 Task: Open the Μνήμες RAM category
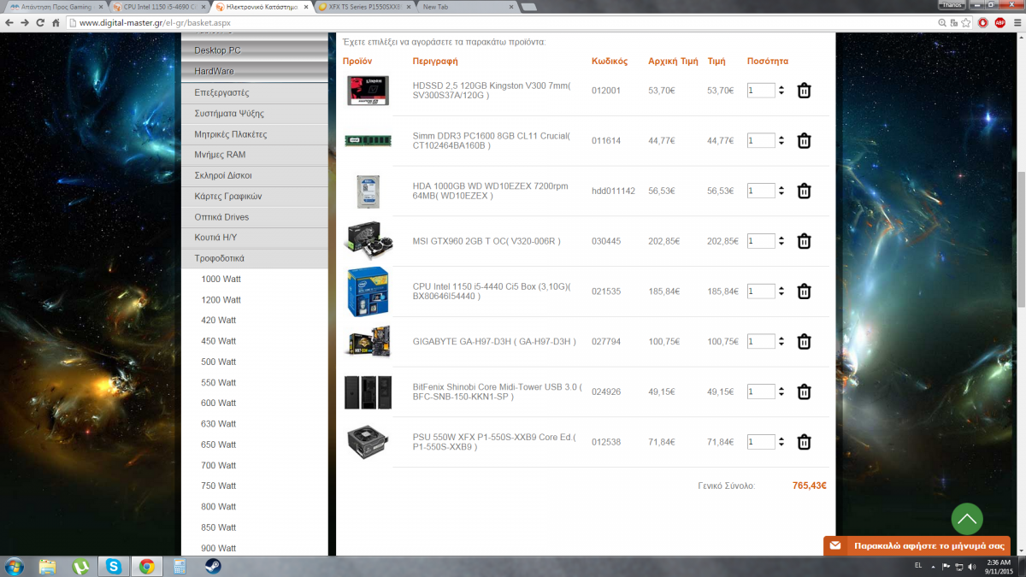tap(255, 155)
